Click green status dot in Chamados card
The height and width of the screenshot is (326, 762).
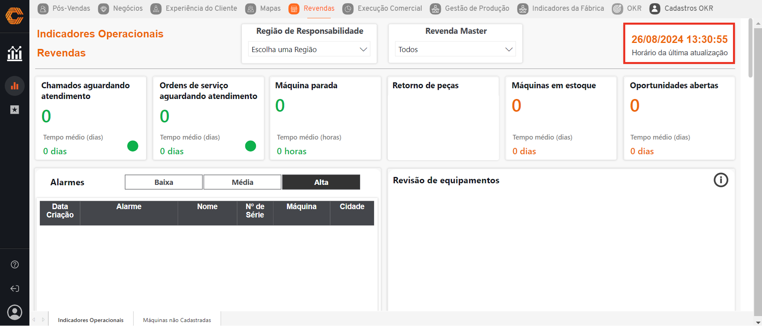pos(133,146)
